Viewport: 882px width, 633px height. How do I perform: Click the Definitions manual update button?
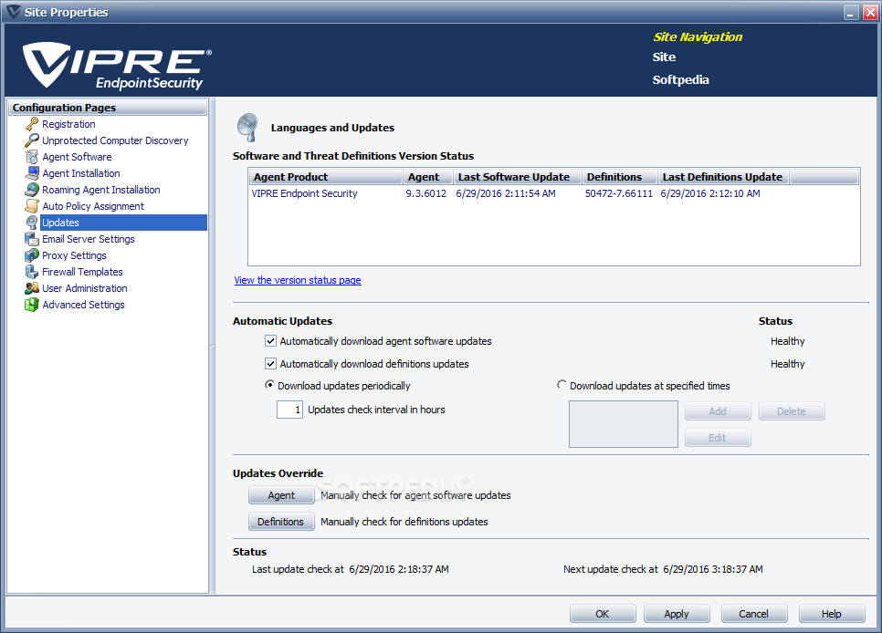pyautogui.click(x=281, y=522)
